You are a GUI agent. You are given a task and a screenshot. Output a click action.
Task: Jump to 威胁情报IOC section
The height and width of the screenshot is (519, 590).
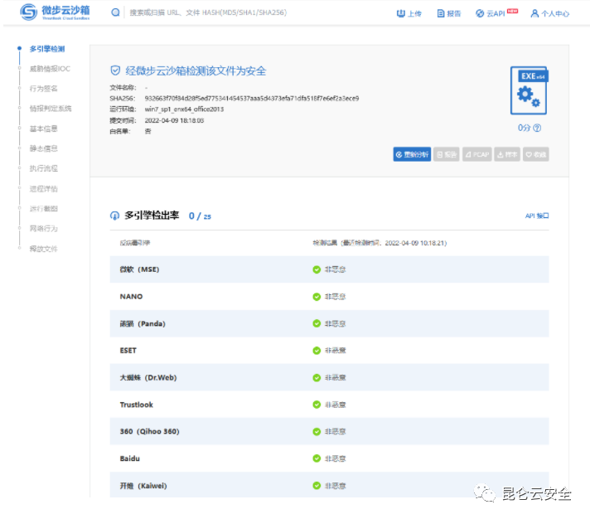(x=50, y=69)
